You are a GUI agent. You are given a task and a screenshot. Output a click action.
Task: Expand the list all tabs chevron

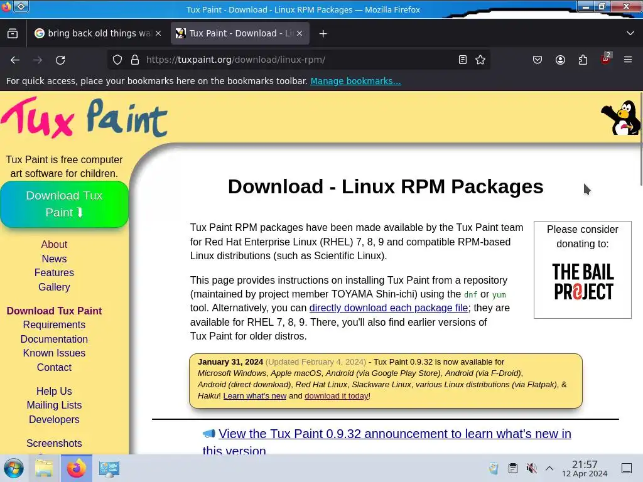pyautogui.click(x=630, y=33)
